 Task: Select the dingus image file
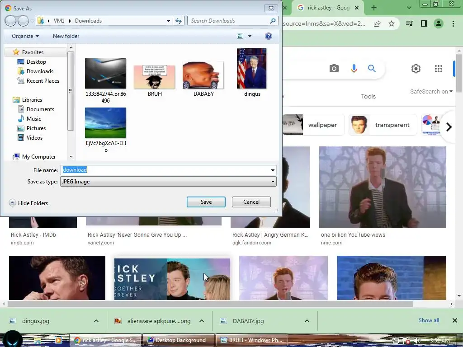point(252,73)
